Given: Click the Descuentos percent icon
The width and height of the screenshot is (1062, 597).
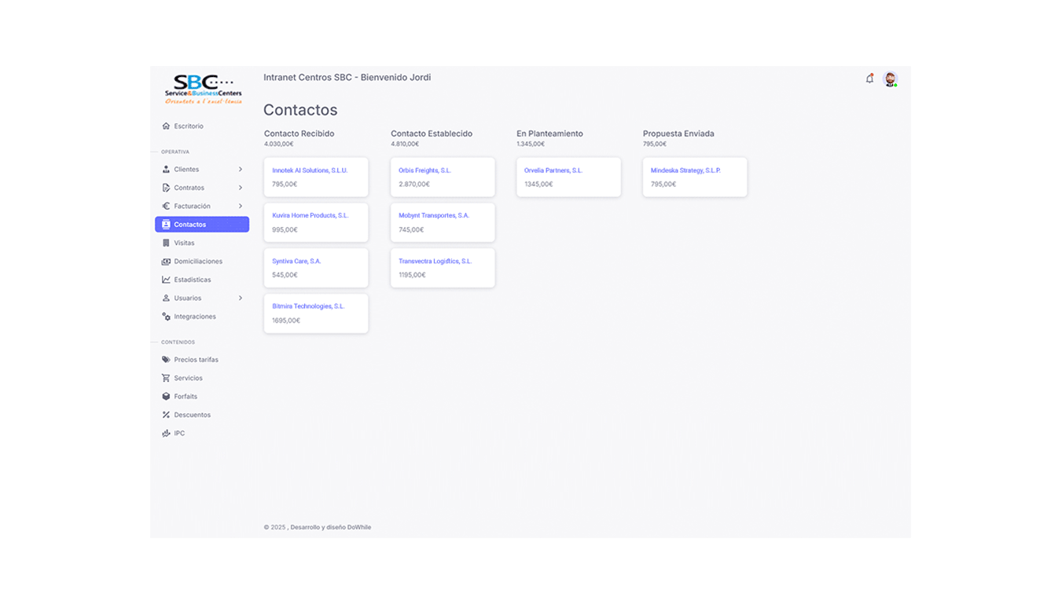Looking at the screenshot, I should pyautogui.click(x=165, y=414).
